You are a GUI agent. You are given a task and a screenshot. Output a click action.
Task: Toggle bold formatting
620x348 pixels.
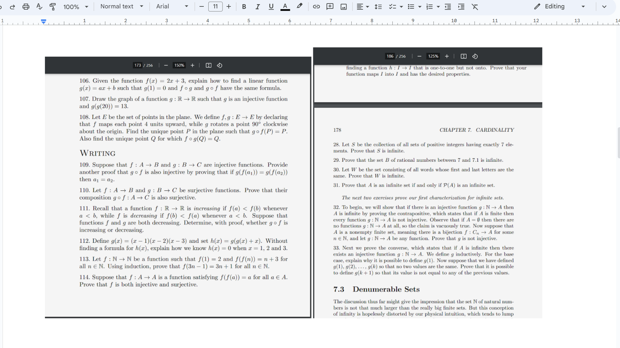pyautogui.click(x=244, y=6)
